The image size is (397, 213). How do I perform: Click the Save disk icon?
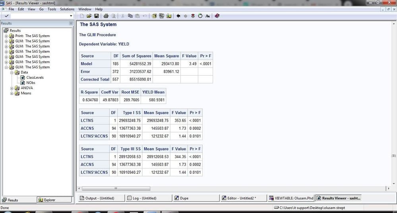tap(96, 16)
